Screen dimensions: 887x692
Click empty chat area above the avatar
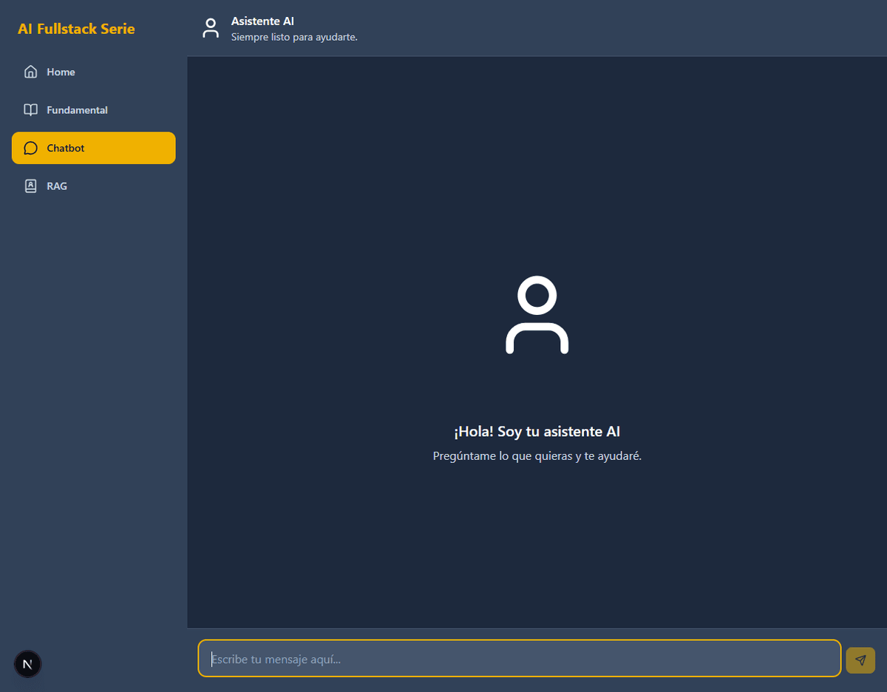pyautogui.click(x=537, y=163)
